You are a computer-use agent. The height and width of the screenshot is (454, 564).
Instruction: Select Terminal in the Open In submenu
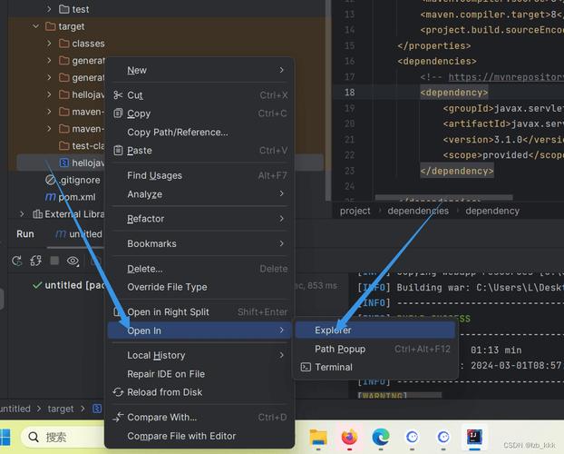click(333, 367)
